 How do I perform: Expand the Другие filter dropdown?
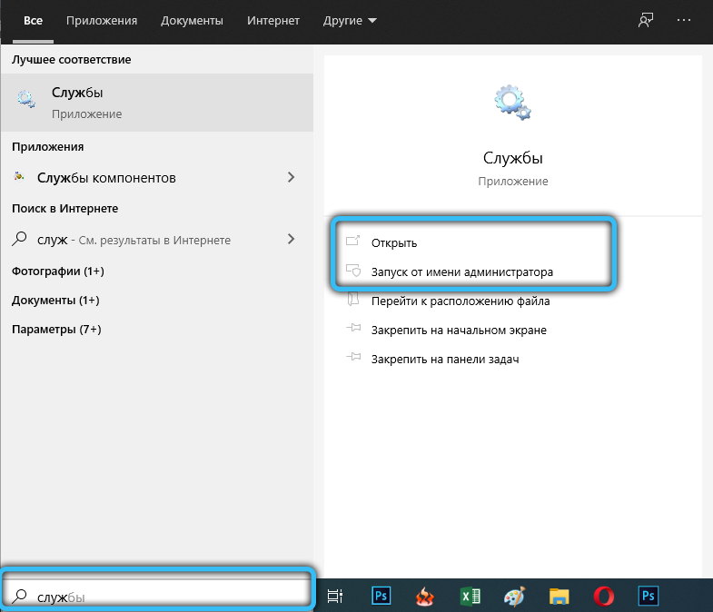[352, 19]
